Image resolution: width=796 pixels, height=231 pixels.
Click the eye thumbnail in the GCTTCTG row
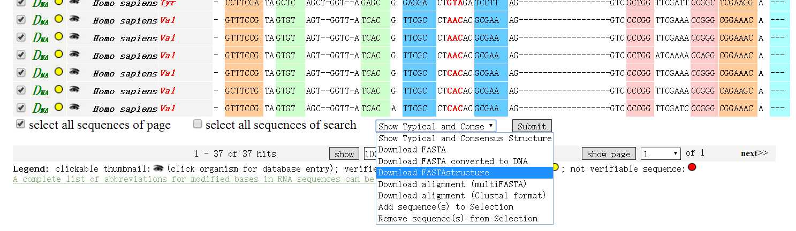(x=74, y=90)
